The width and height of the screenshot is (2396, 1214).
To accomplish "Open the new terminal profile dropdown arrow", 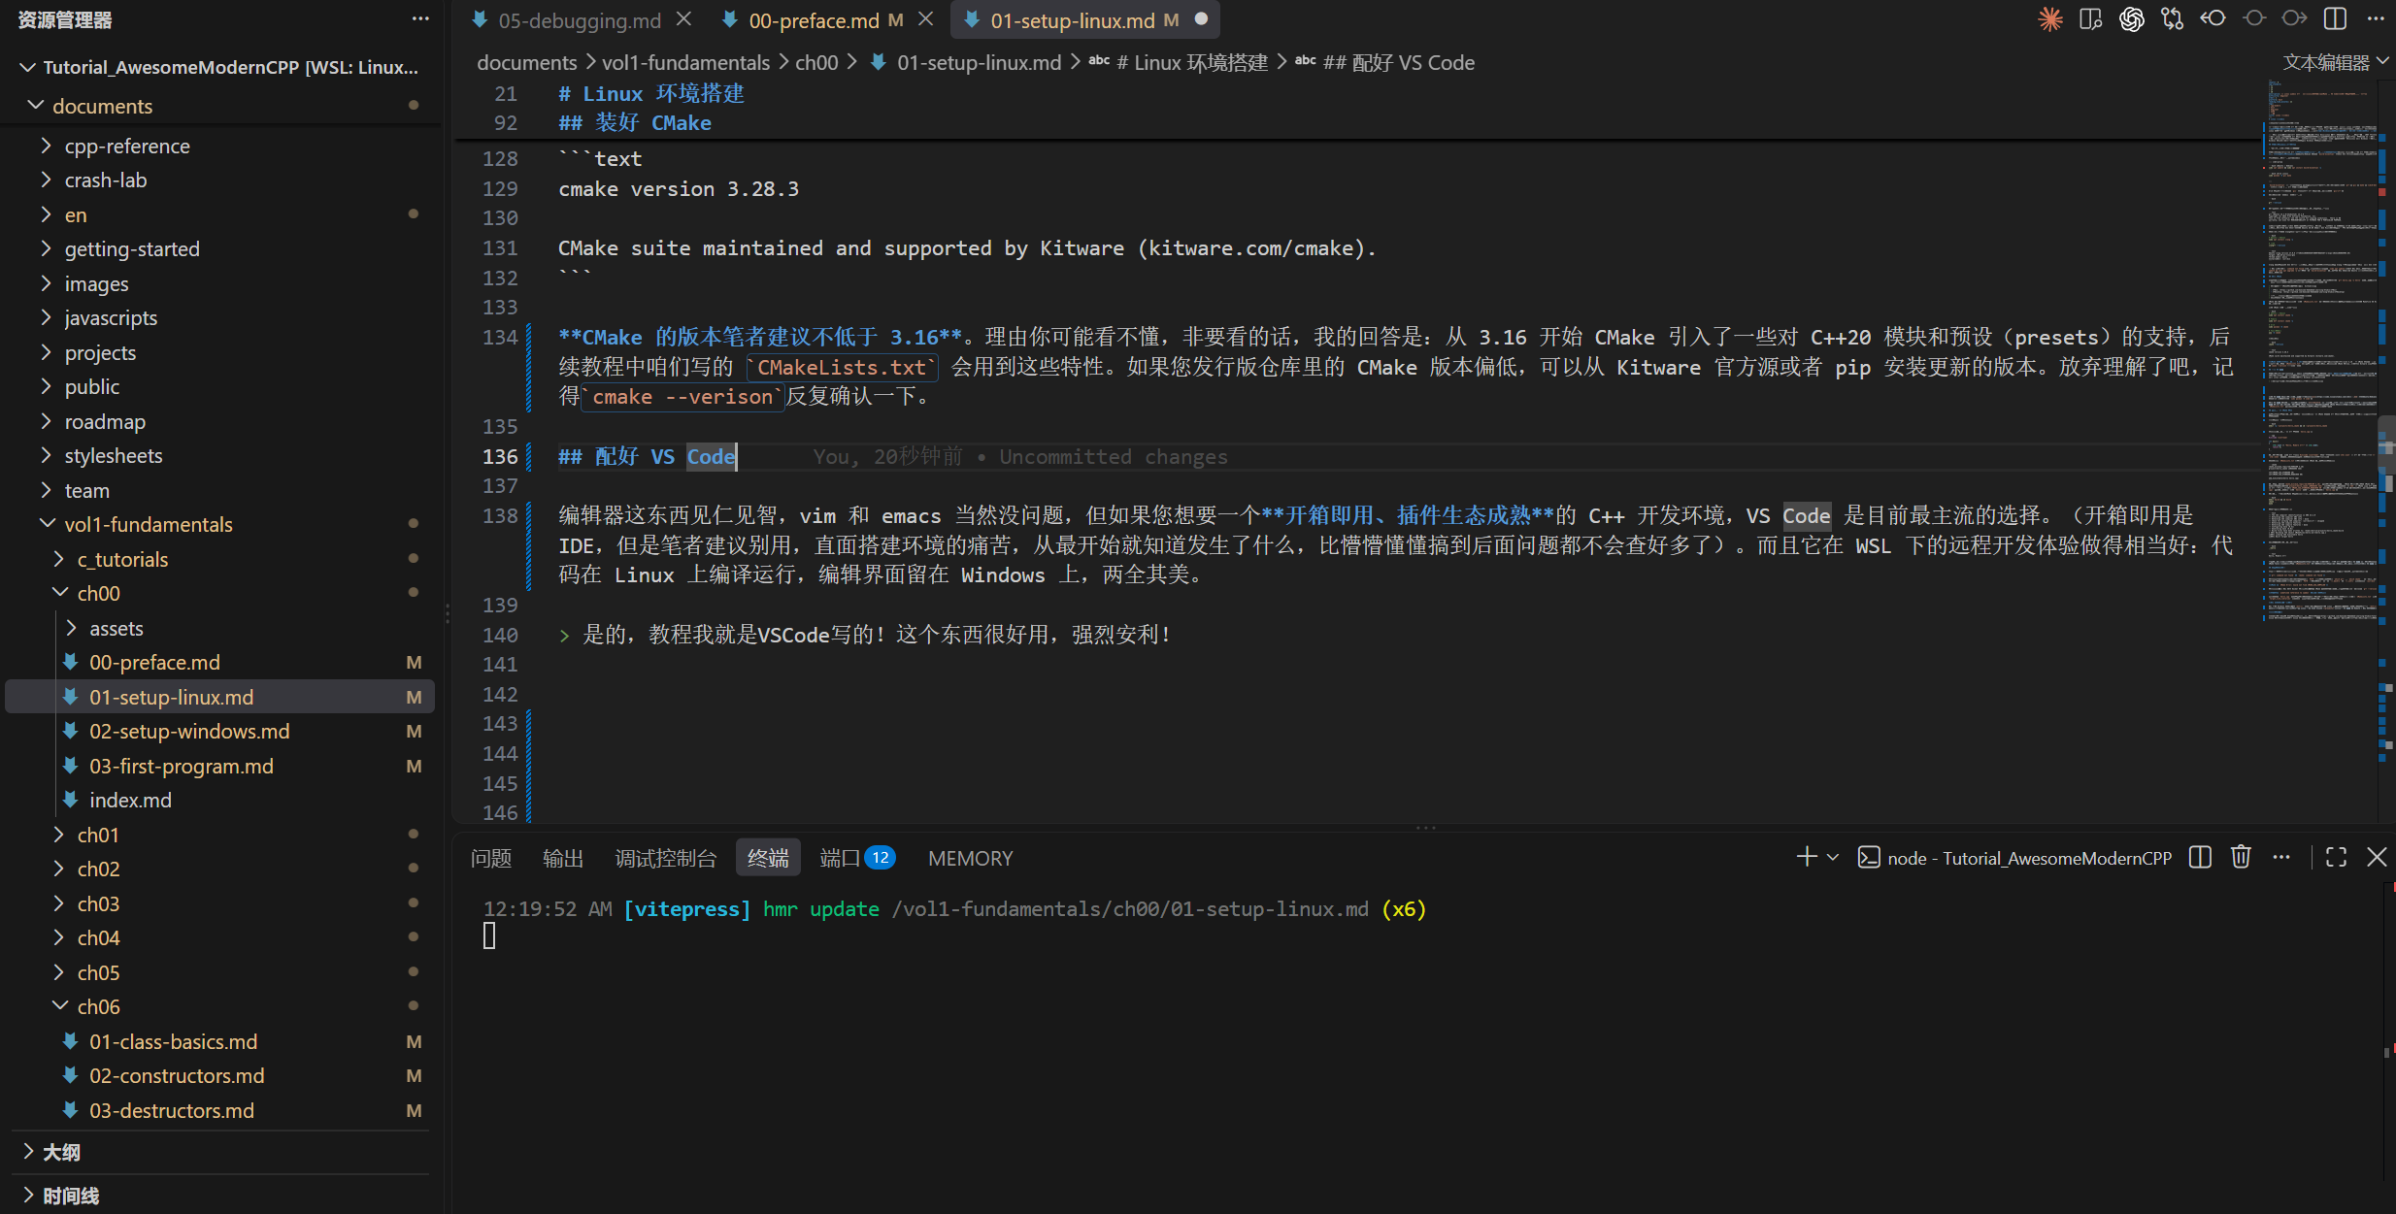I will pos(1833,858).
